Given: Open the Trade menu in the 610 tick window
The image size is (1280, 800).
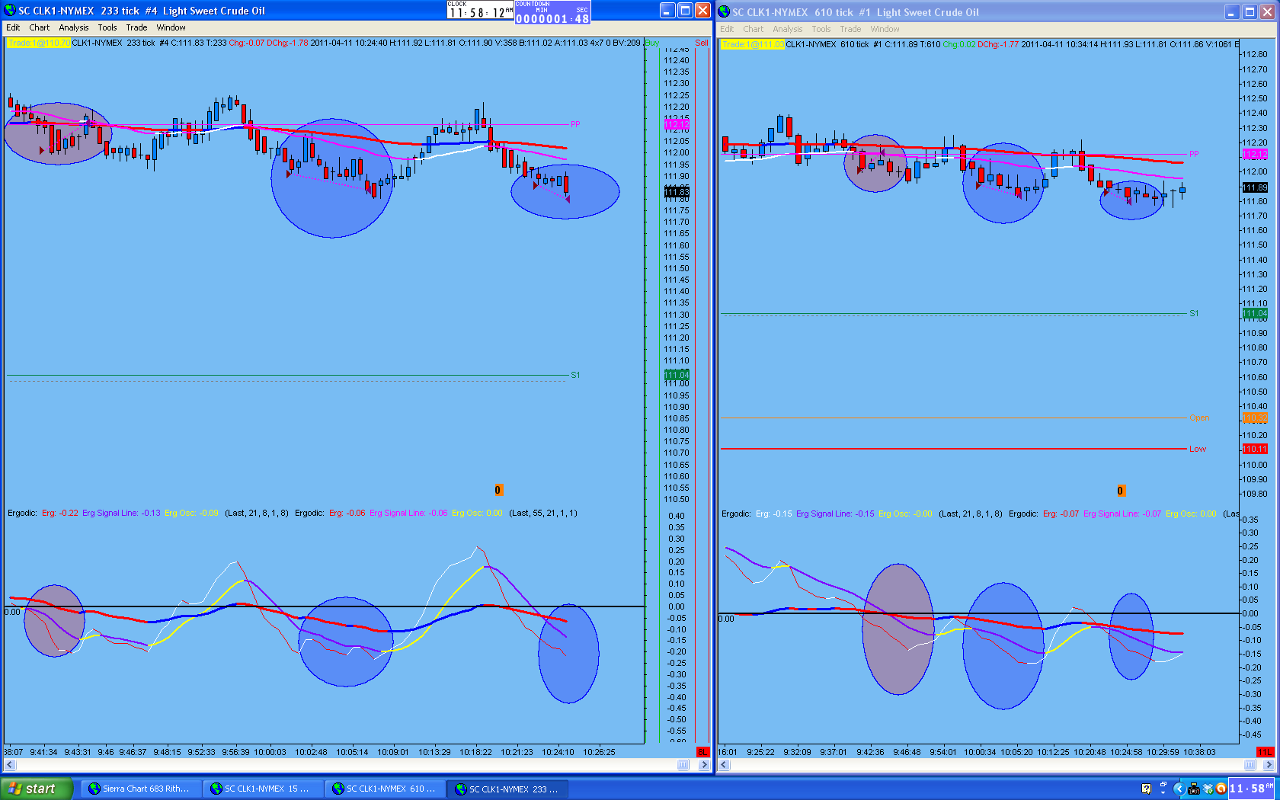Looking at the screenshot, I should click(x=851, y=29).
